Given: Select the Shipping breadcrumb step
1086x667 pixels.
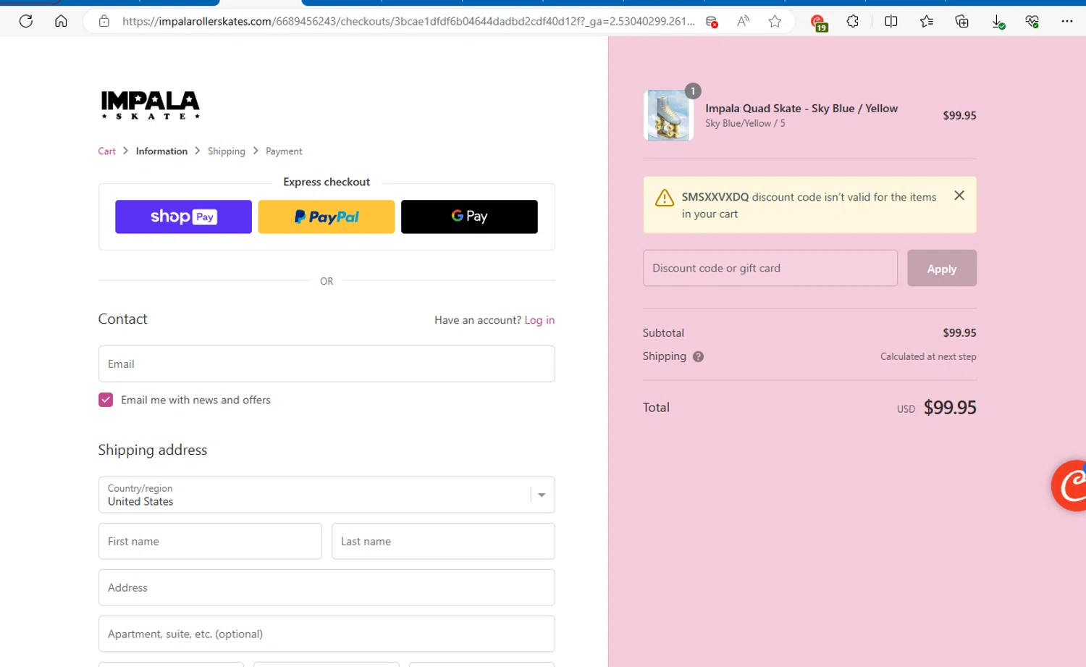Looking at the screenshot, I should coord(227,151).
